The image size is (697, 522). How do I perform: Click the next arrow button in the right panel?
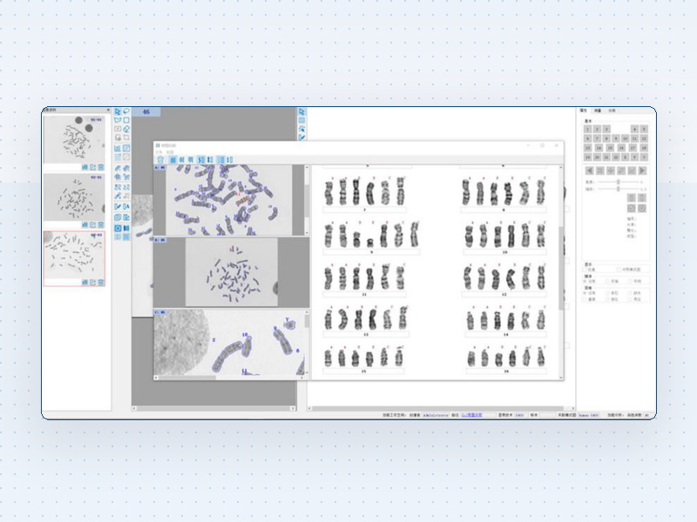tap(642, 171)
